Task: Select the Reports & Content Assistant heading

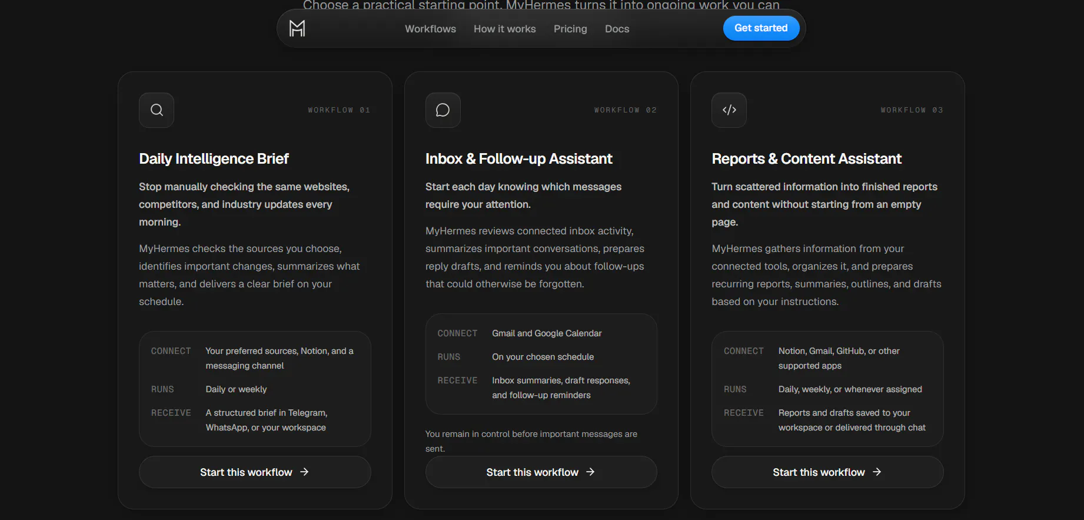Action: tap(806, 159)
